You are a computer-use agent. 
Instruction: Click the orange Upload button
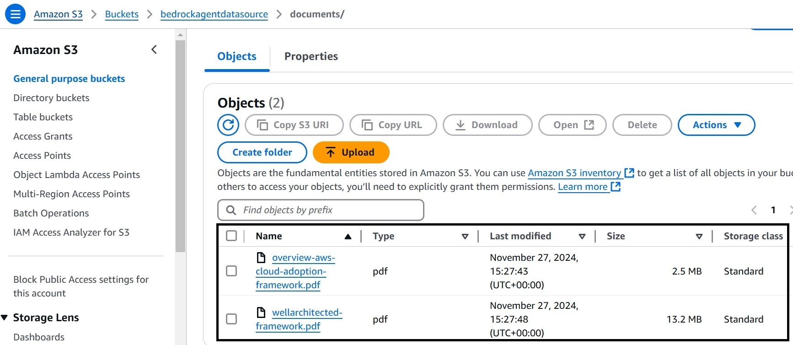pos(351,152)
